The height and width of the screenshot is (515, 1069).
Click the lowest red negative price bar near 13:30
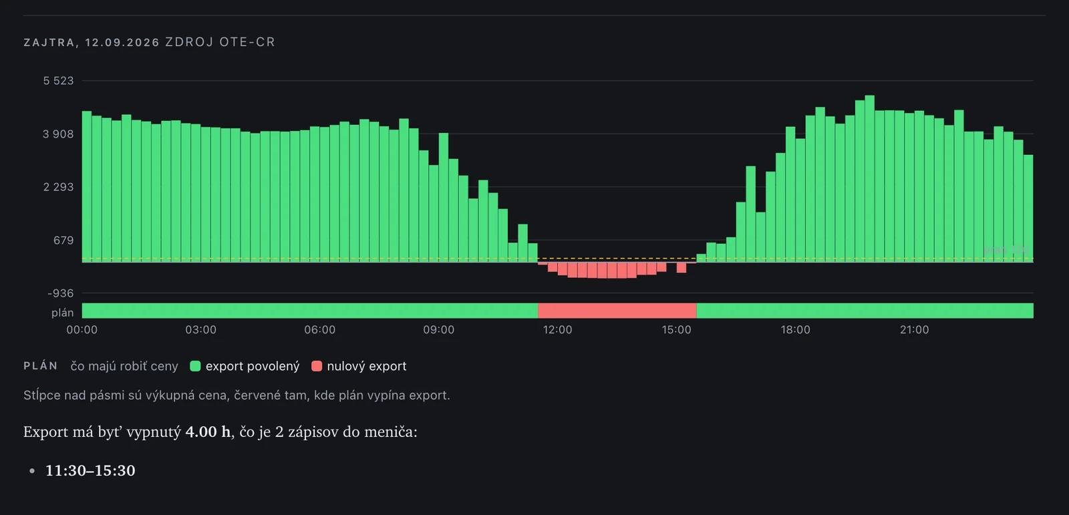click(622, 271)
